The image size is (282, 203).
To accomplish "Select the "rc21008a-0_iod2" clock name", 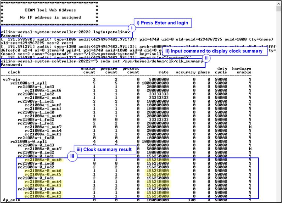I will click(36, 152).
